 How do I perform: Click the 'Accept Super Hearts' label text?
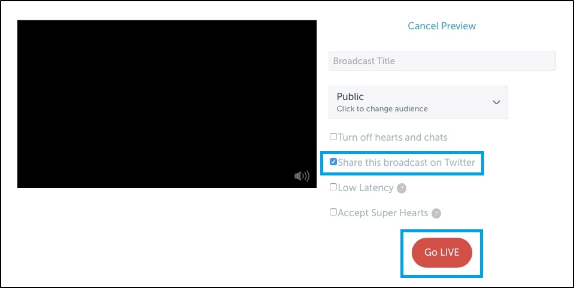[x=383, y=213]
